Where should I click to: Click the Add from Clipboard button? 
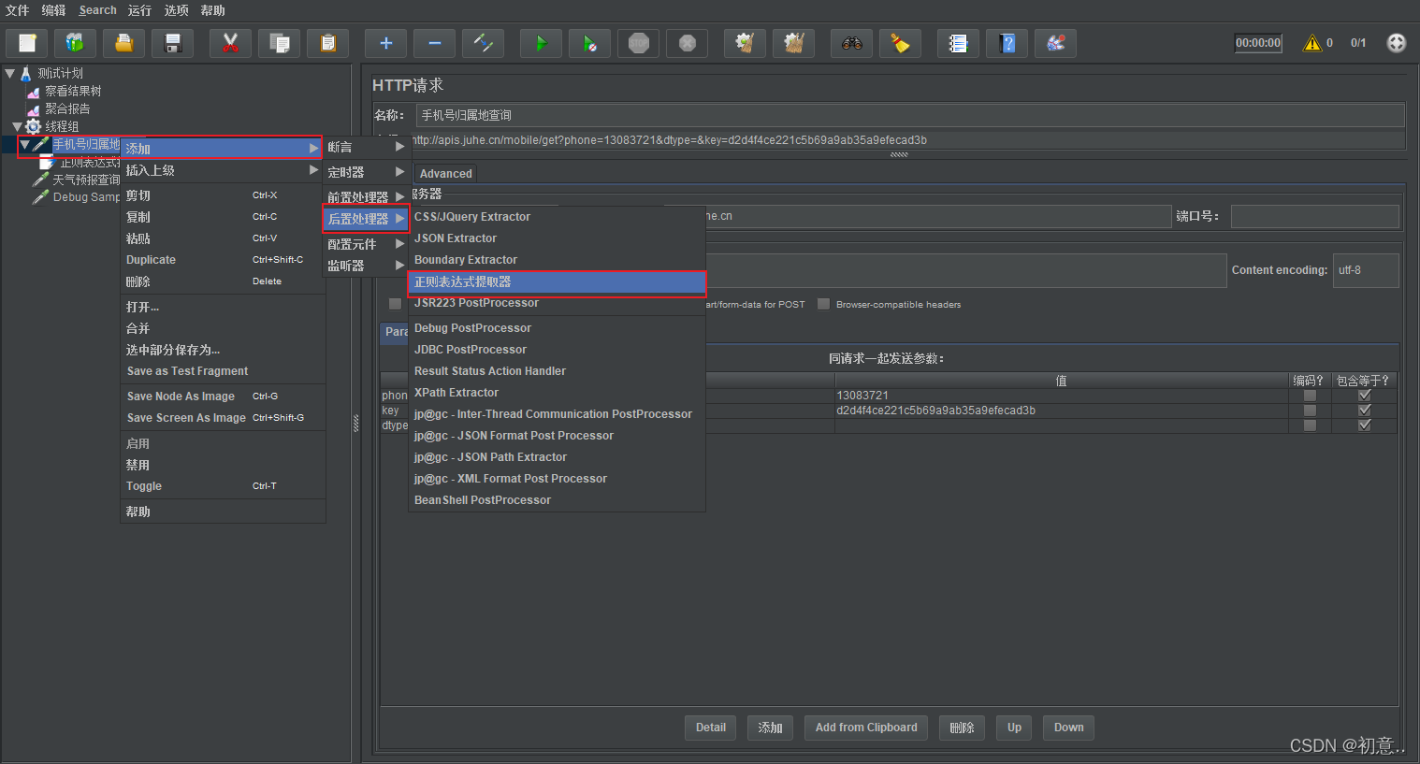[x=866, y=728]
